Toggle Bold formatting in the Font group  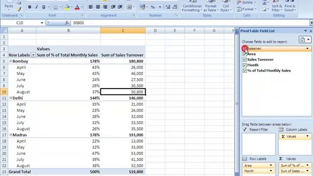click(x=30, y=7)
